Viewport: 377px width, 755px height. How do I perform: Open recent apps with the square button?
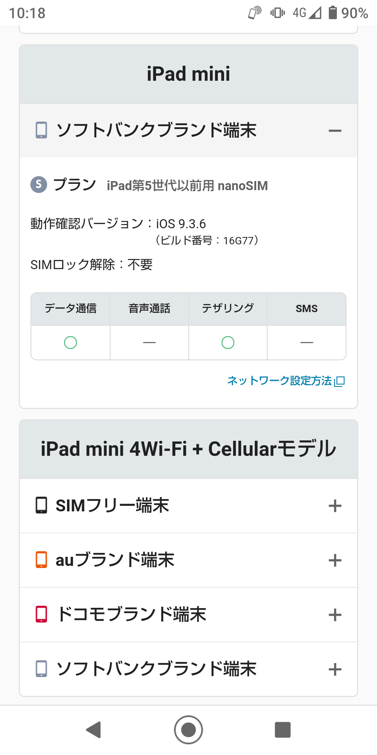(283, 730)
